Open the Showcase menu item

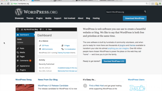pos(19,18)
